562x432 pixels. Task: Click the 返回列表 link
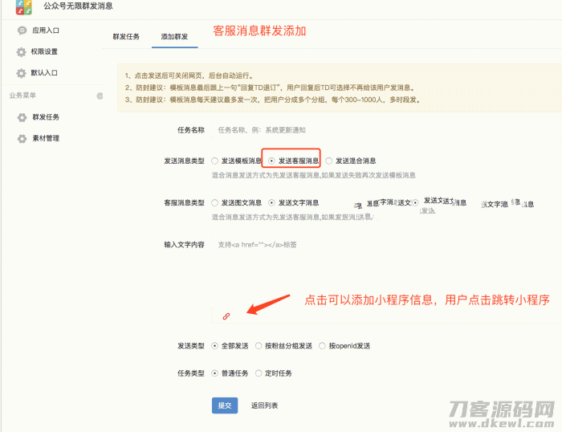(264, 406)
